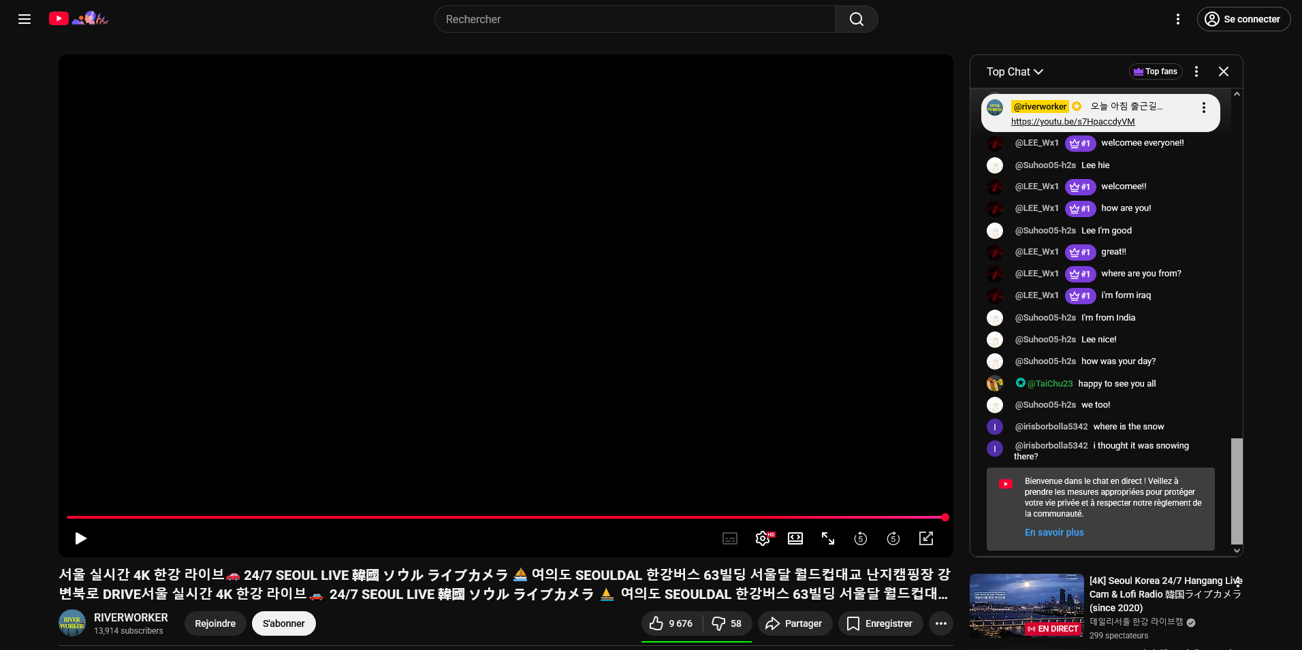Skip forward 5 seconds
Image resolution: width=1302 pixels, height=650 pixels.
893,538
